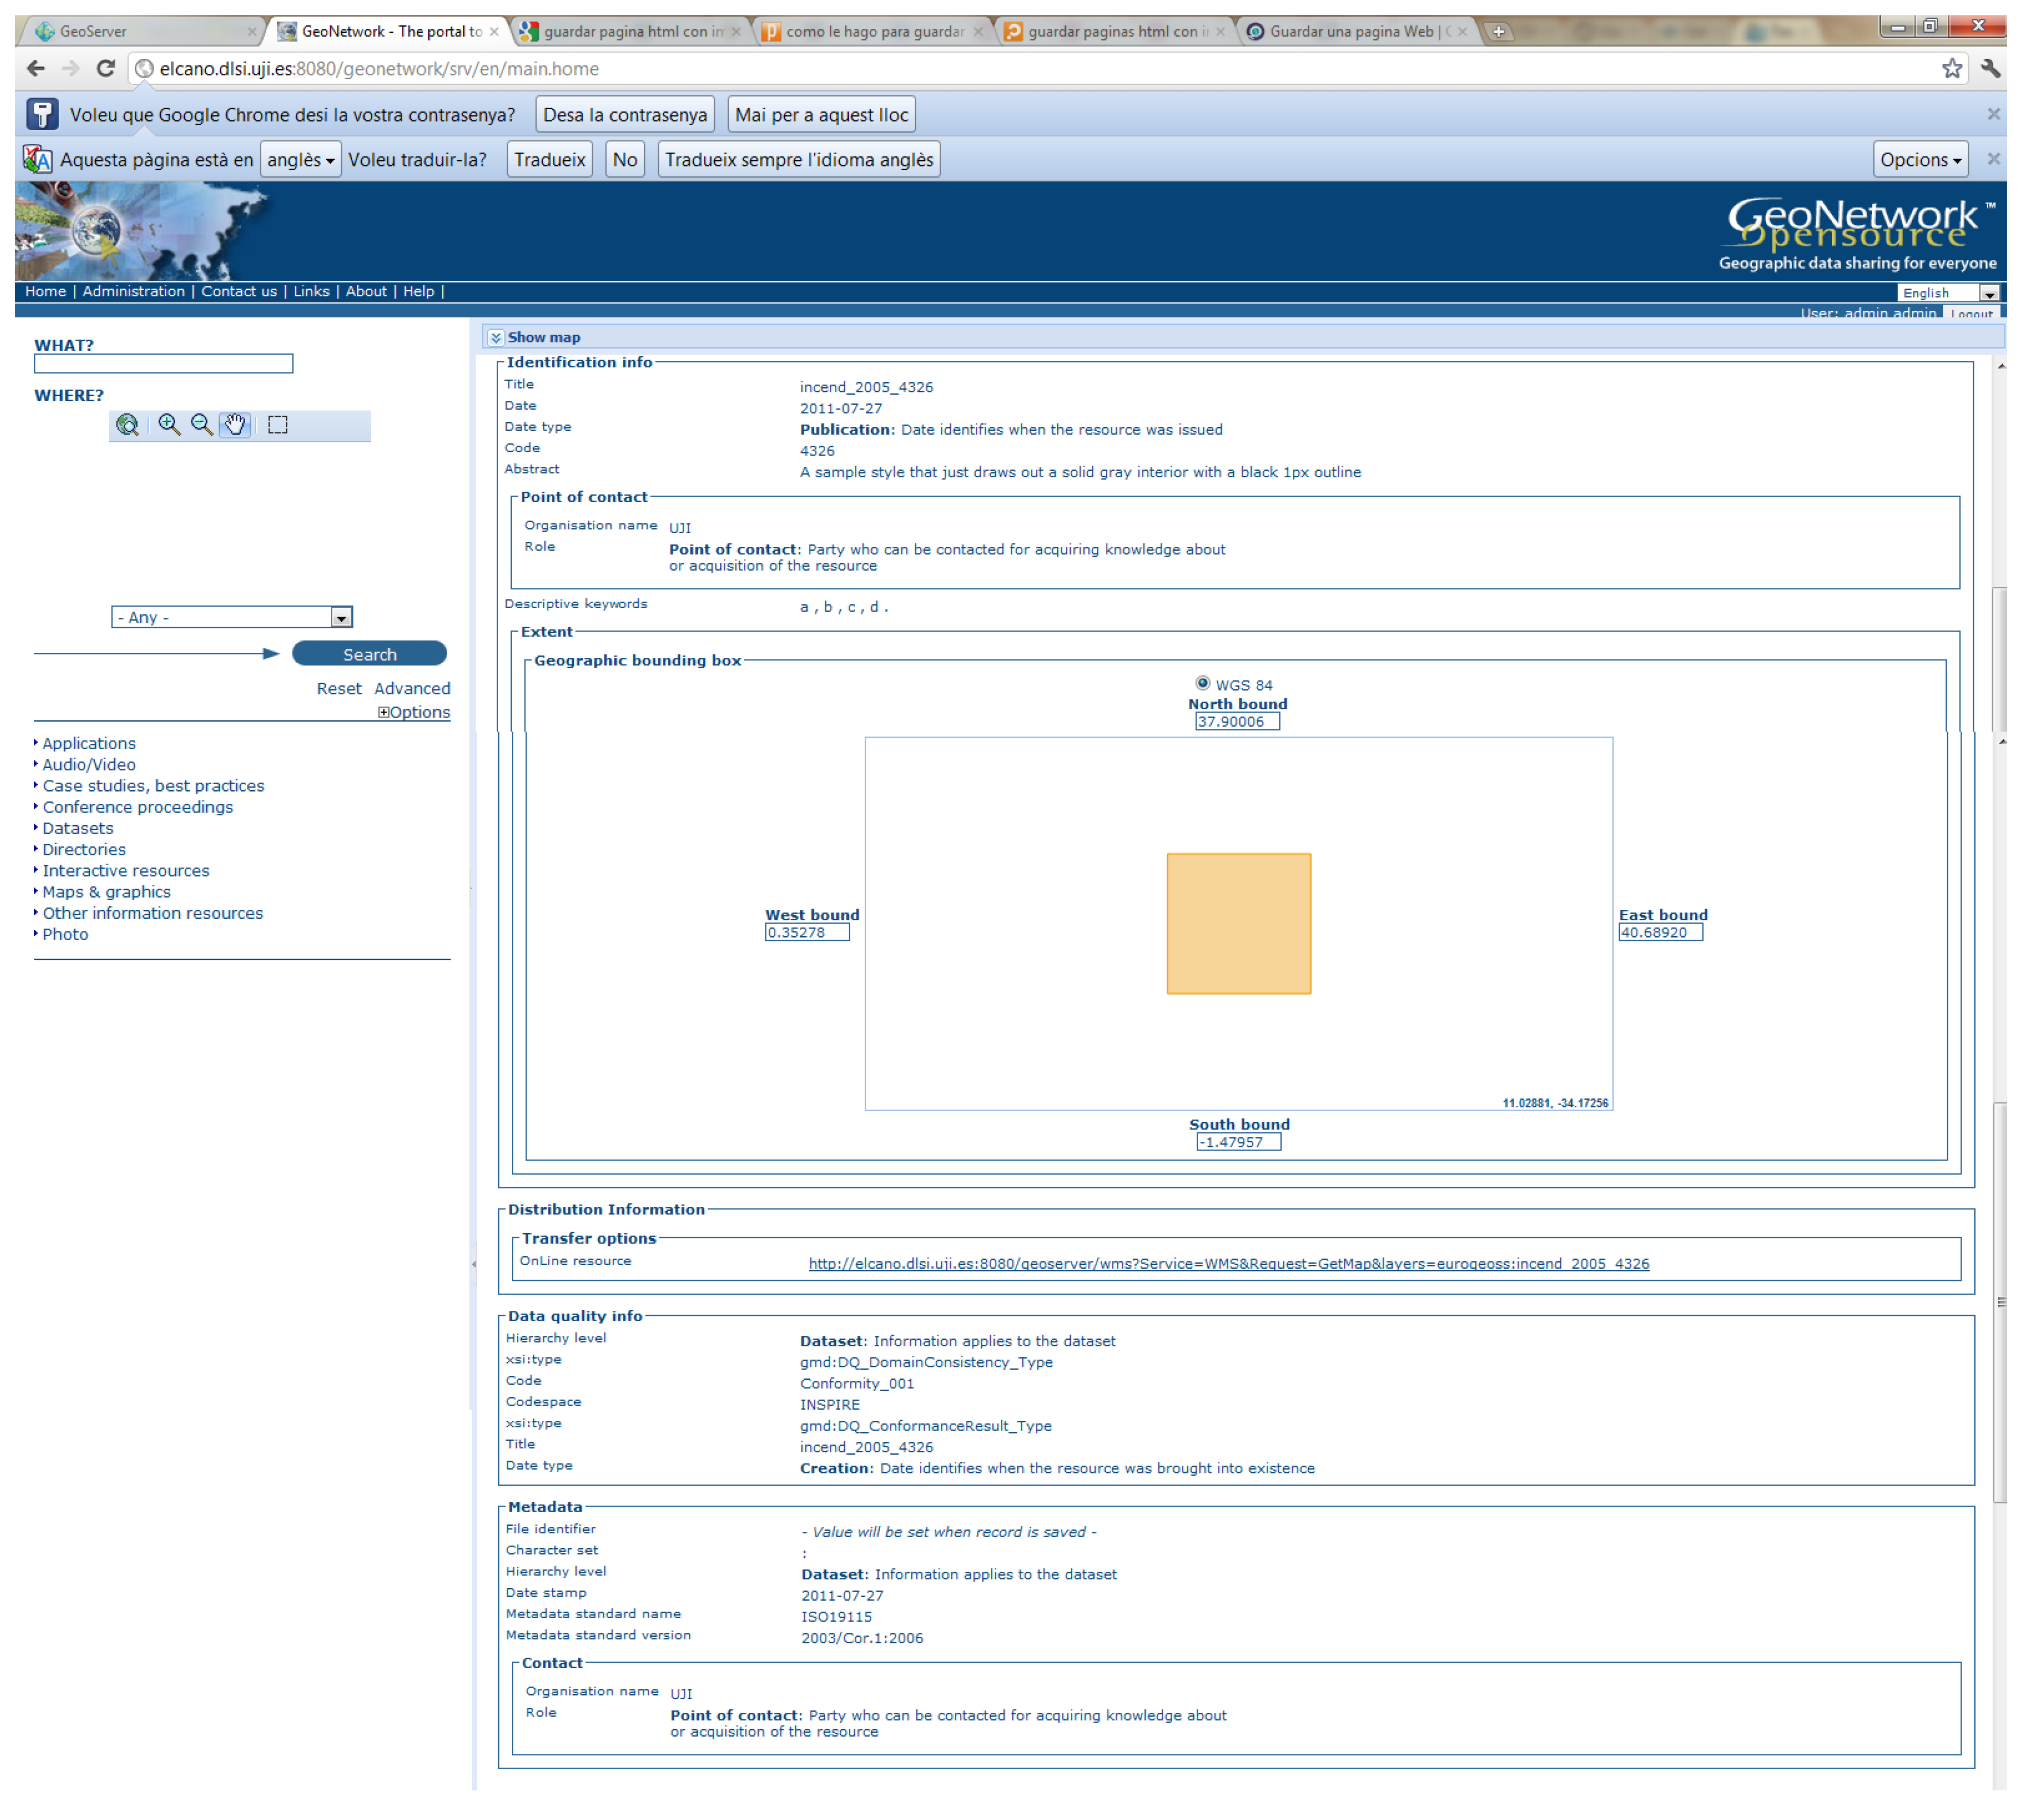Image resolution: width=2024 pixels, height=1820 pixels.
Task: Click the zoom to full extent globe icon
Action: coord(127,425)
